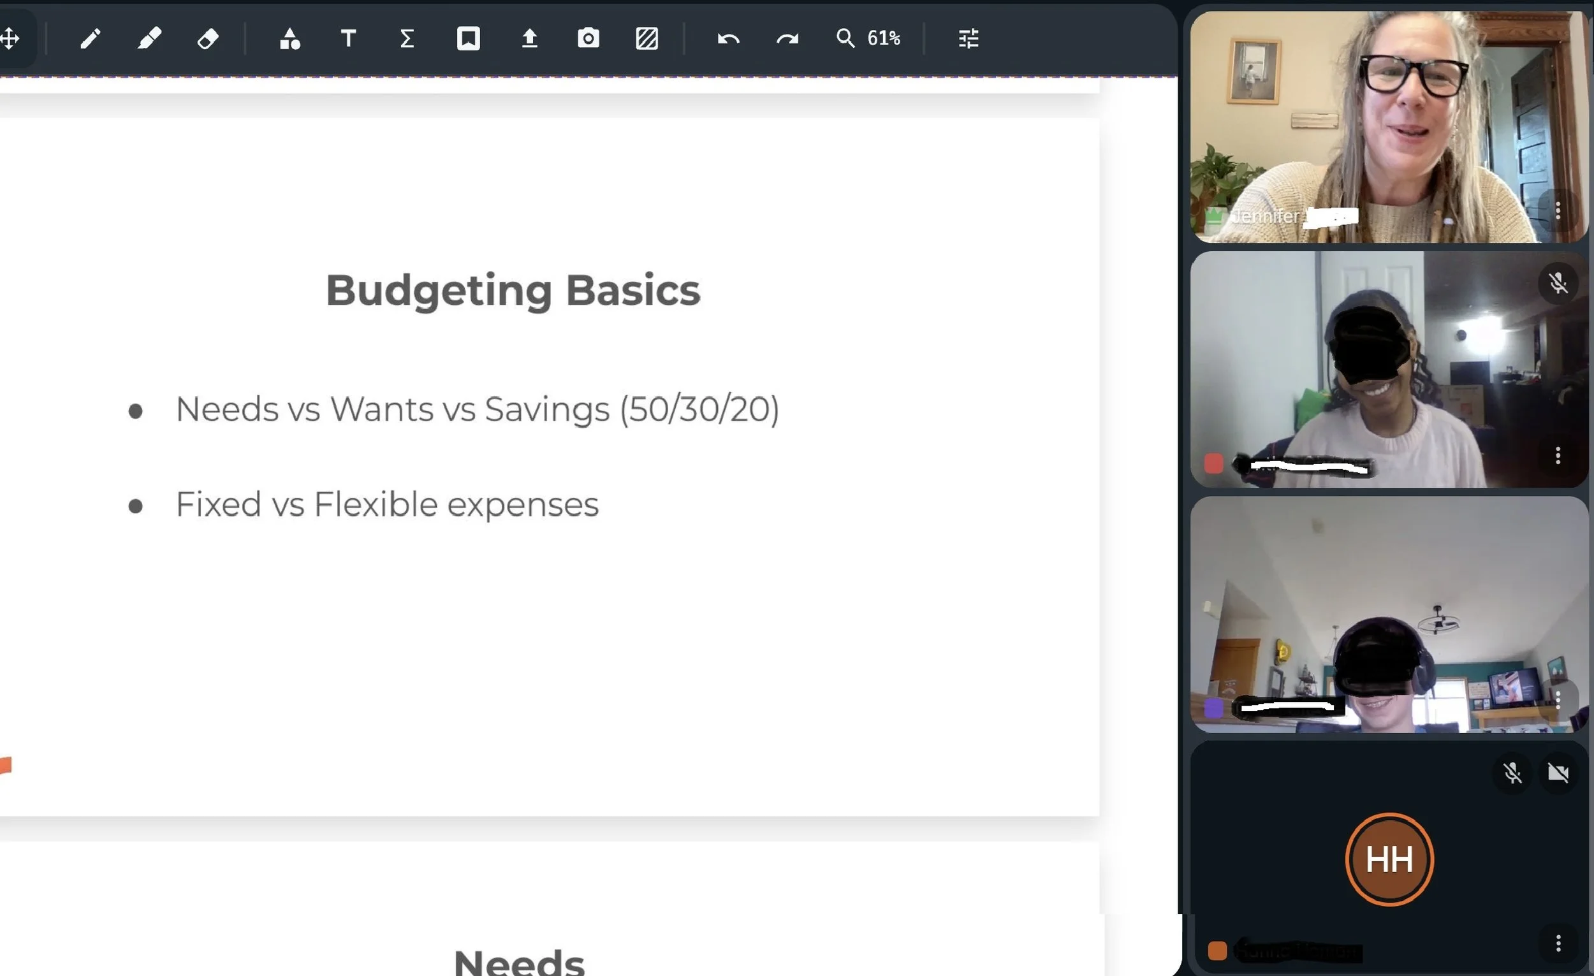Select the text tool

348,39
